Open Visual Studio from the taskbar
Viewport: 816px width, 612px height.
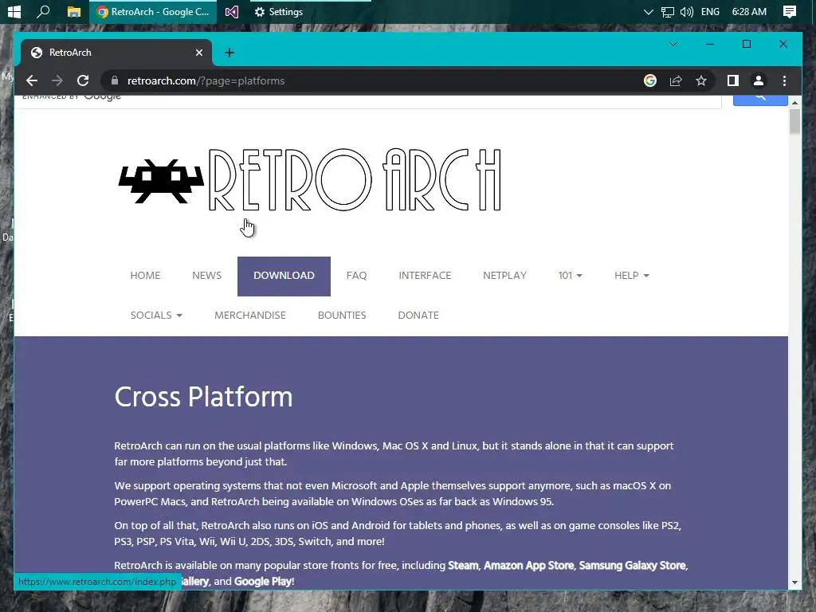(232, 11)
